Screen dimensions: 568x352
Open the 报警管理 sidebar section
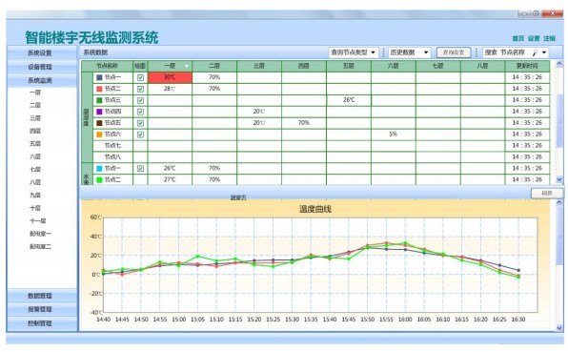[42, 309]
